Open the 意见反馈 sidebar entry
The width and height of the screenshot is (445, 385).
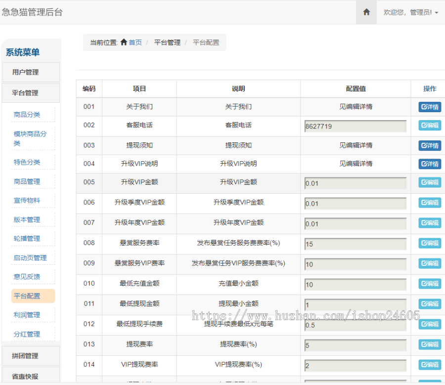(x=27, y=277)
